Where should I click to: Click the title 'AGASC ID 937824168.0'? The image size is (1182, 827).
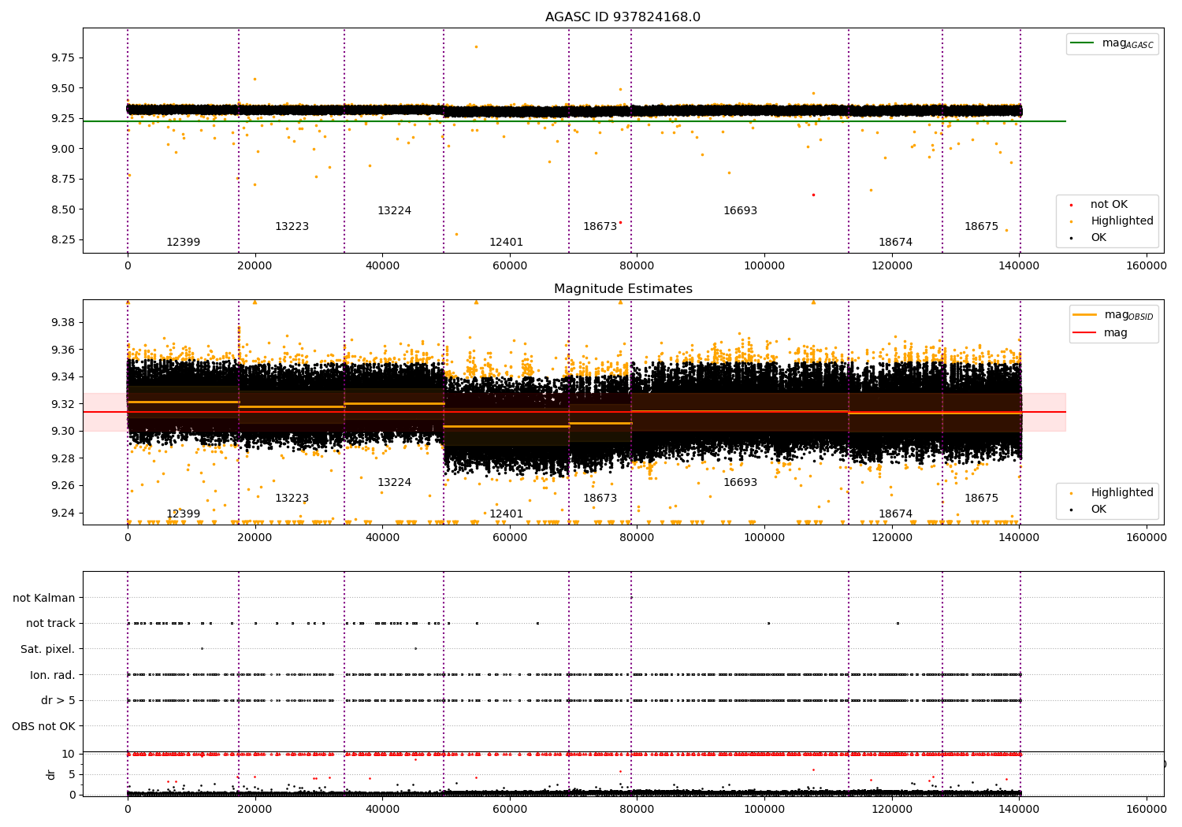(623, 17)
